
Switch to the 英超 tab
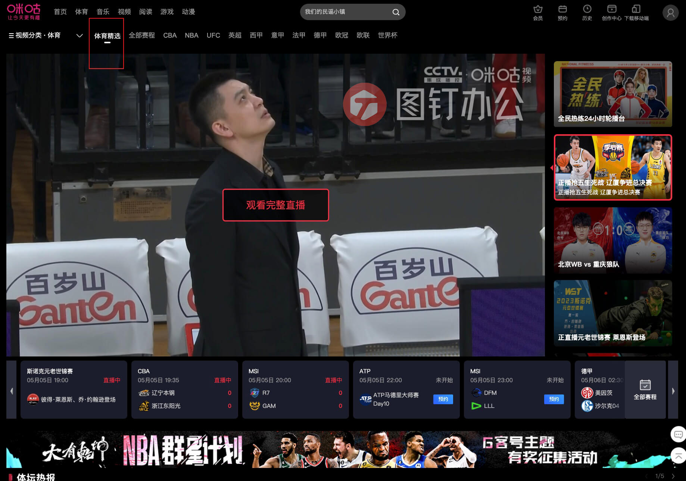click(x=235, y=35)
